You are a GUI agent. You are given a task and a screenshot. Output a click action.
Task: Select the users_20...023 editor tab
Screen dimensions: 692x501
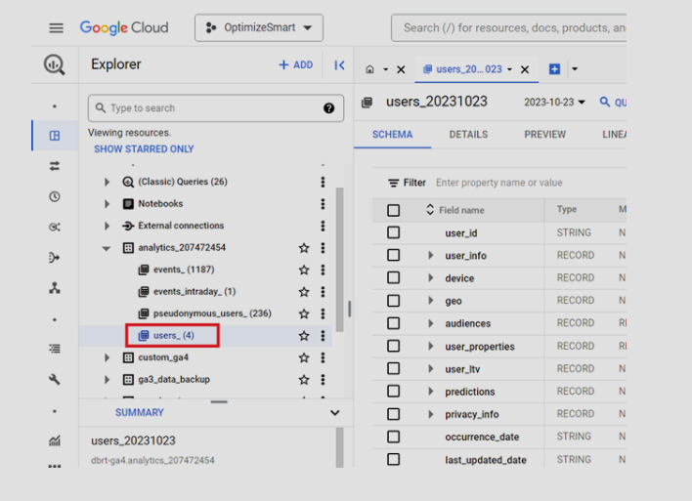tap(468, 69)
